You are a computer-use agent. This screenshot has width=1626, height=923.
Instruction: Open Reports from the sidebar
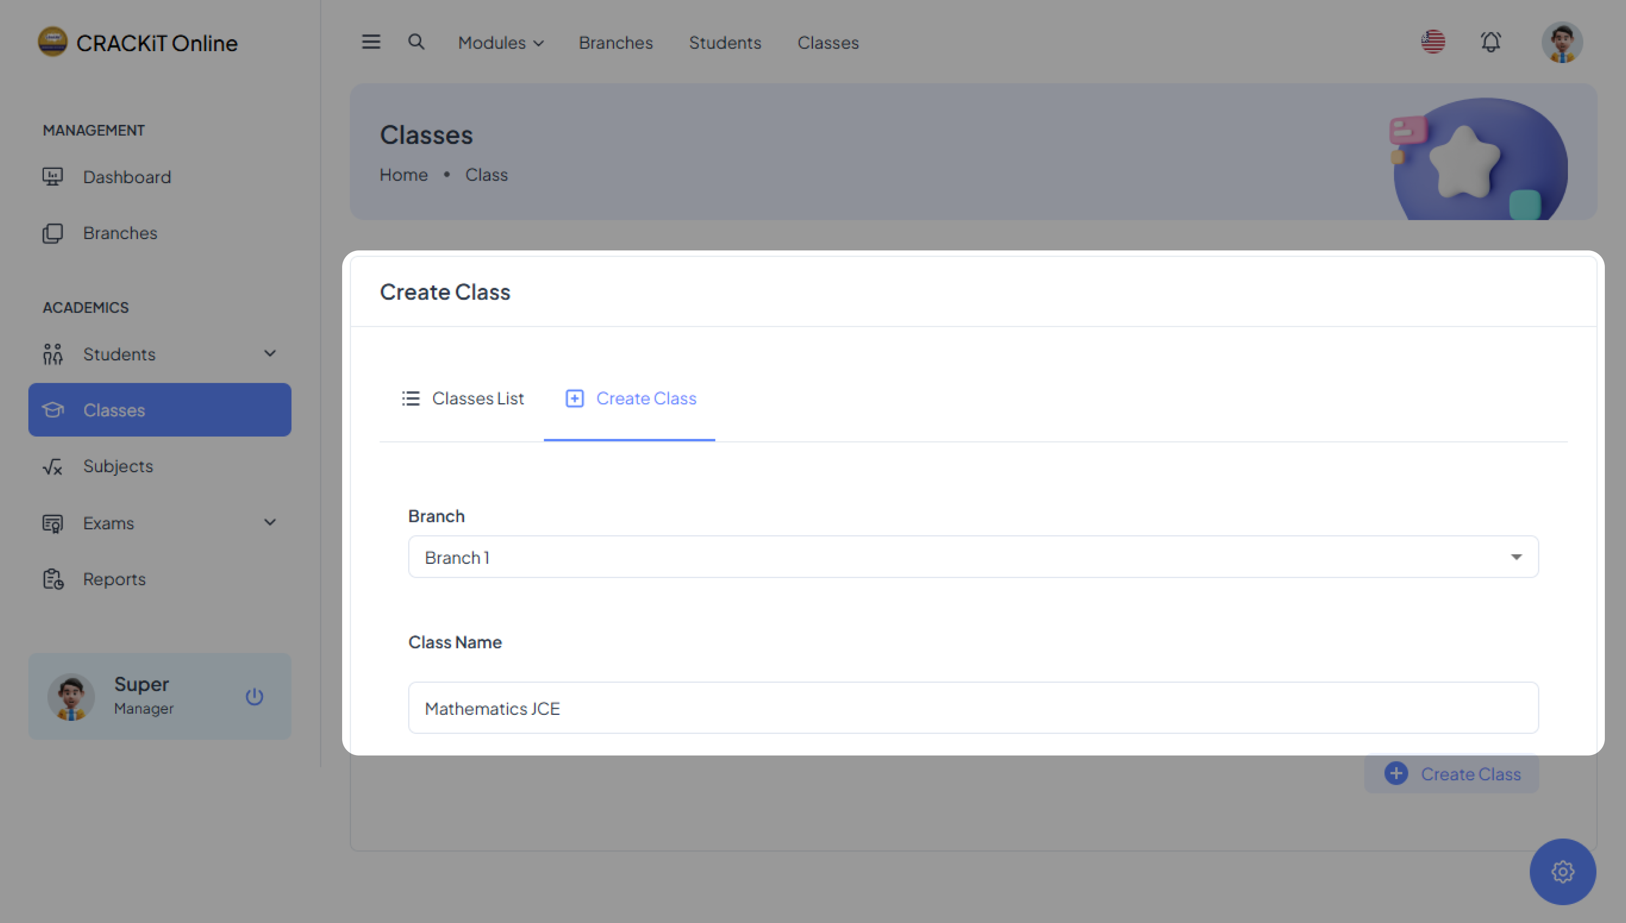pyautogui.click(x=114, y=579)
